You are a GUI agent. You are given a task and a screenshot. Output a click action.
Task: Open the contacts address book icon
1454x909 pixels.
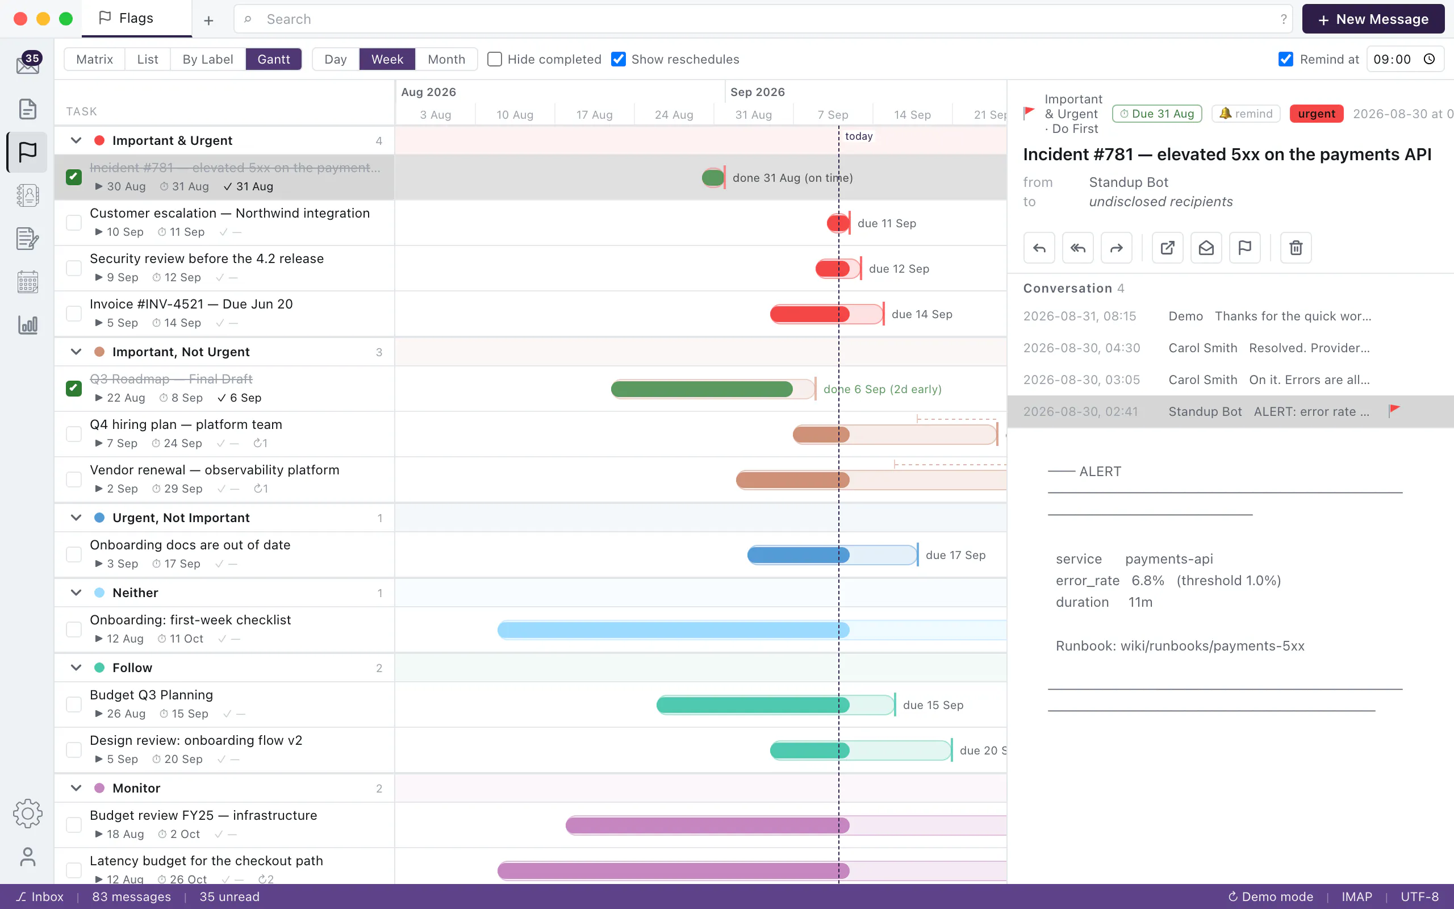tap(28, 195)
